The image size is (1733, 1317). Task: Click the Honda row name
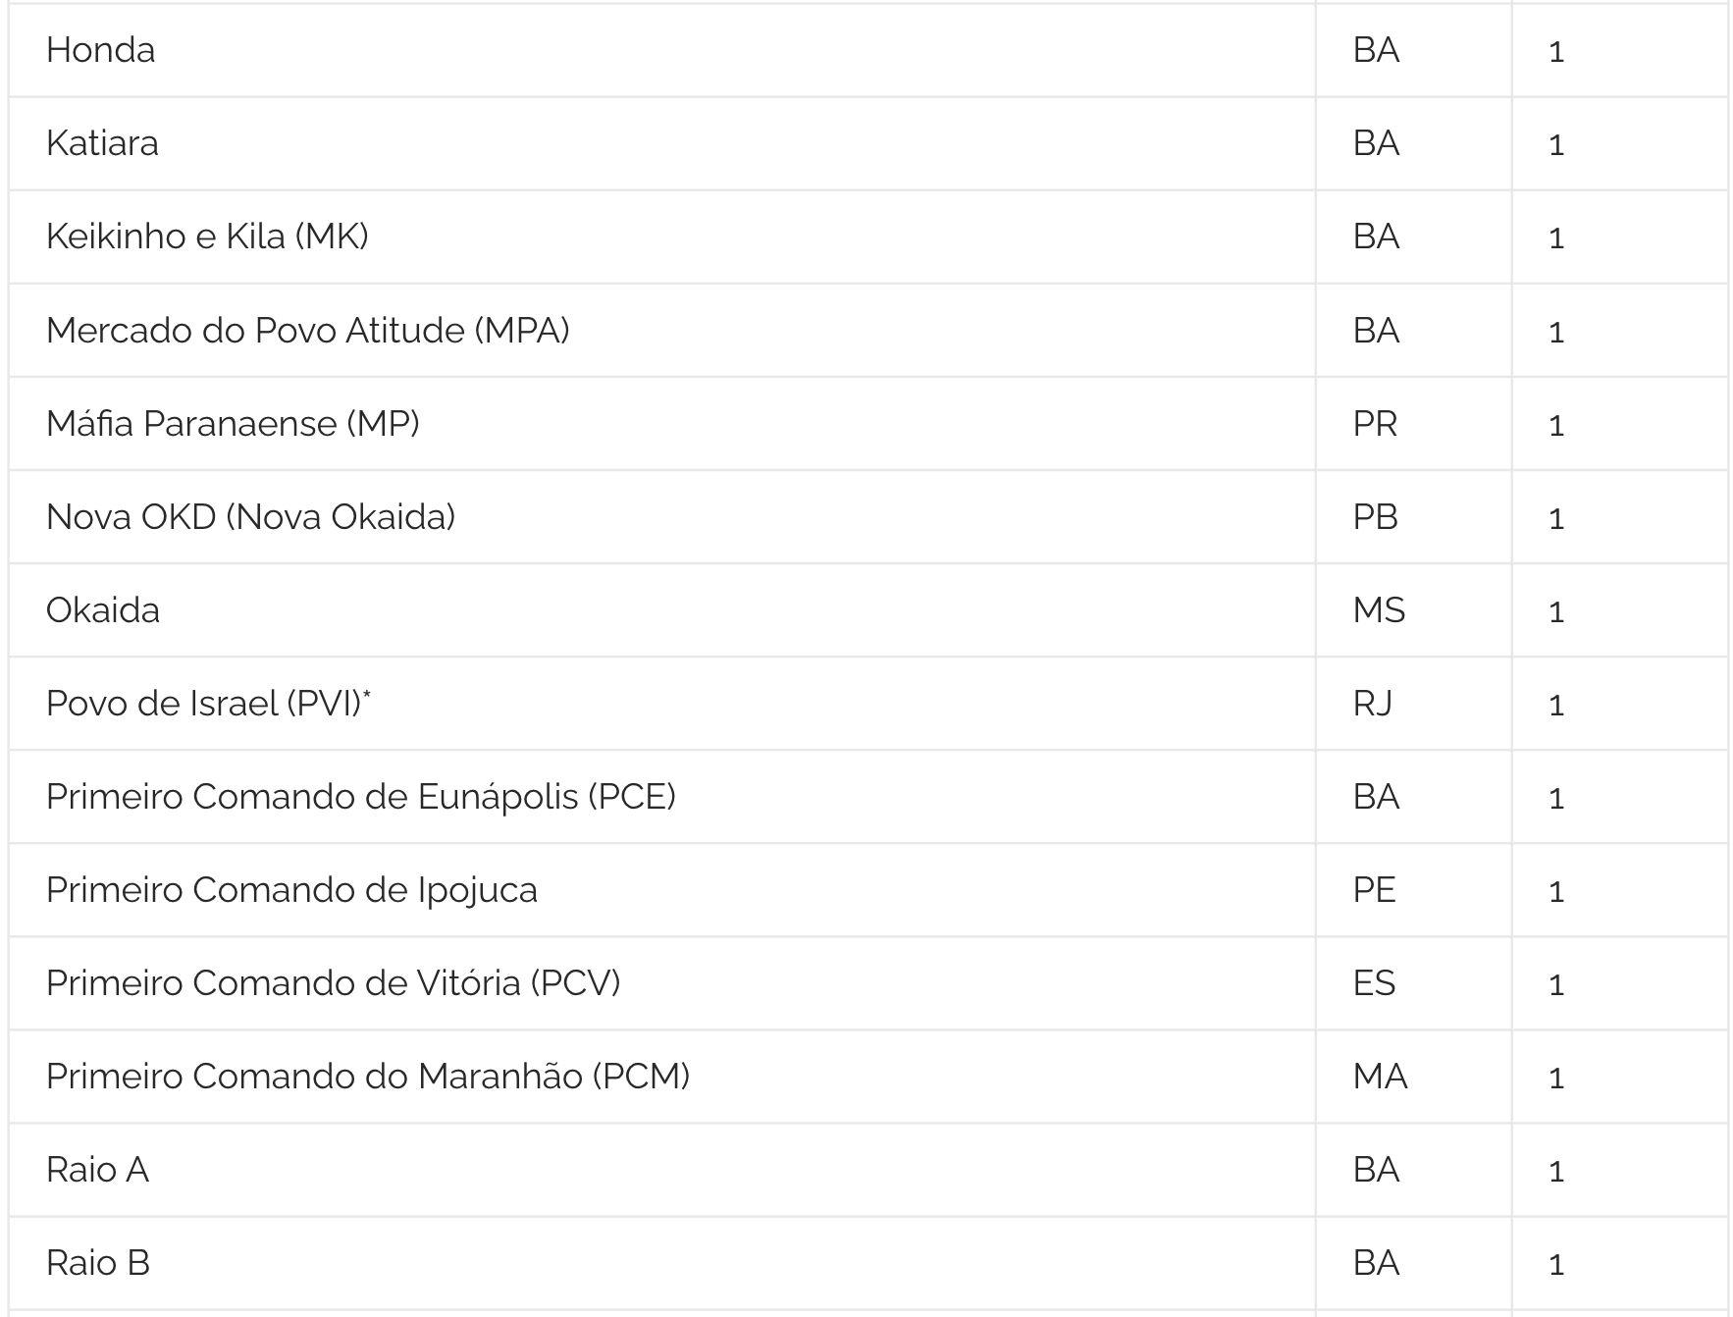pyautogui.click(x=100, y=50)
